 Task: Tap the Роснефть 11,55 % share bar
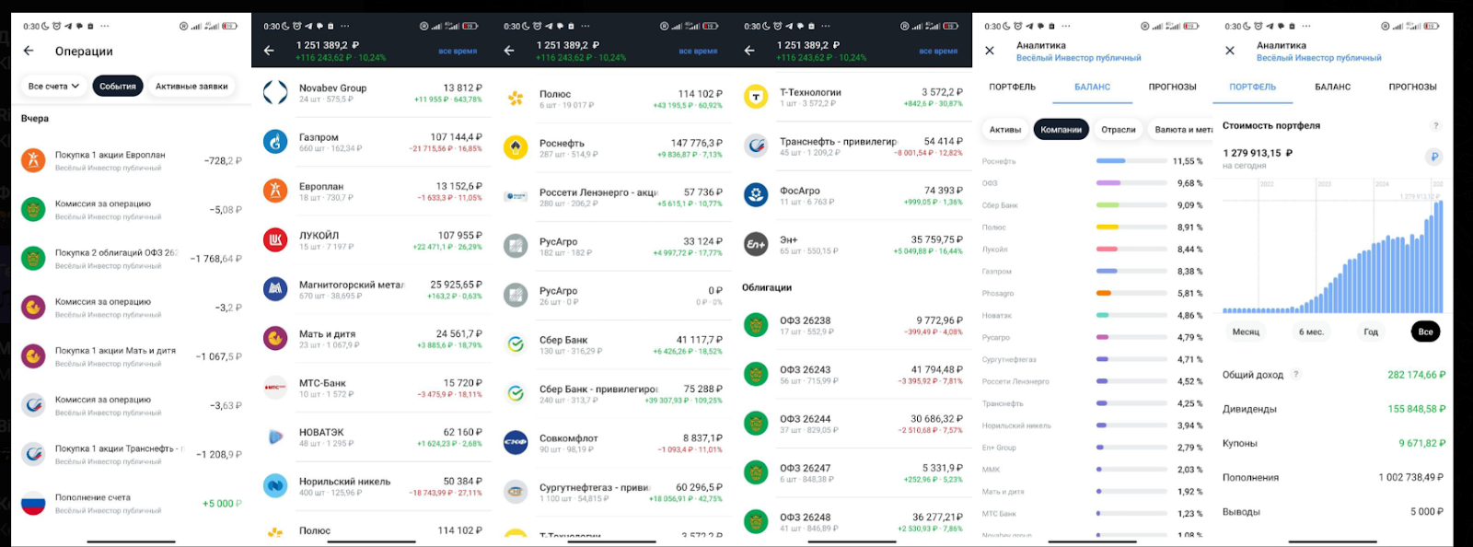pyautogui.click(x=1131, y=161)
